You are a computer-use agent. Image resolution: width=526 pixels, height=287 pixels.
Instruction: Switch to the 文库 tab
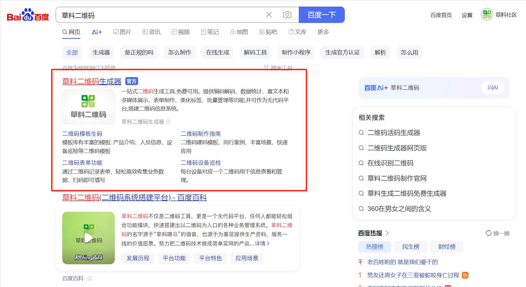point(297,32)
